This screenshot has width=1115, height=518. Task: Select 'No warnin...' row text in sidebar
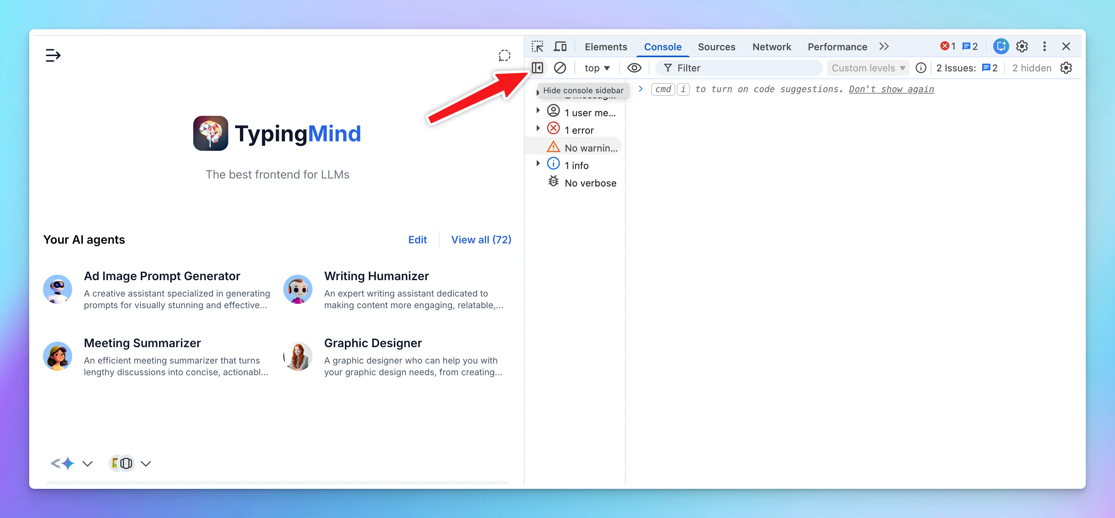[591, 148]
